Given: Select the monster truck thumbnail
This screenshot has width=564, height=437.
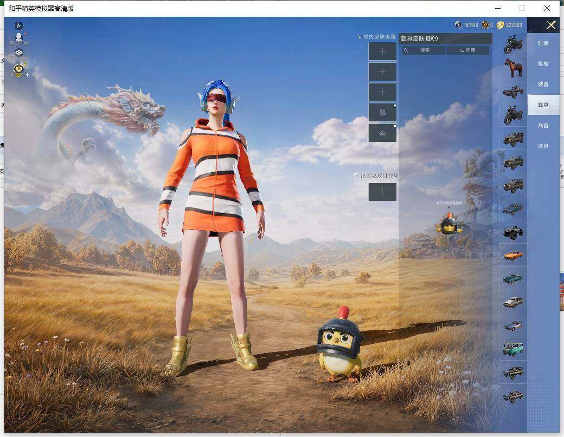Looking at the screenshot, I should point(513,232).
